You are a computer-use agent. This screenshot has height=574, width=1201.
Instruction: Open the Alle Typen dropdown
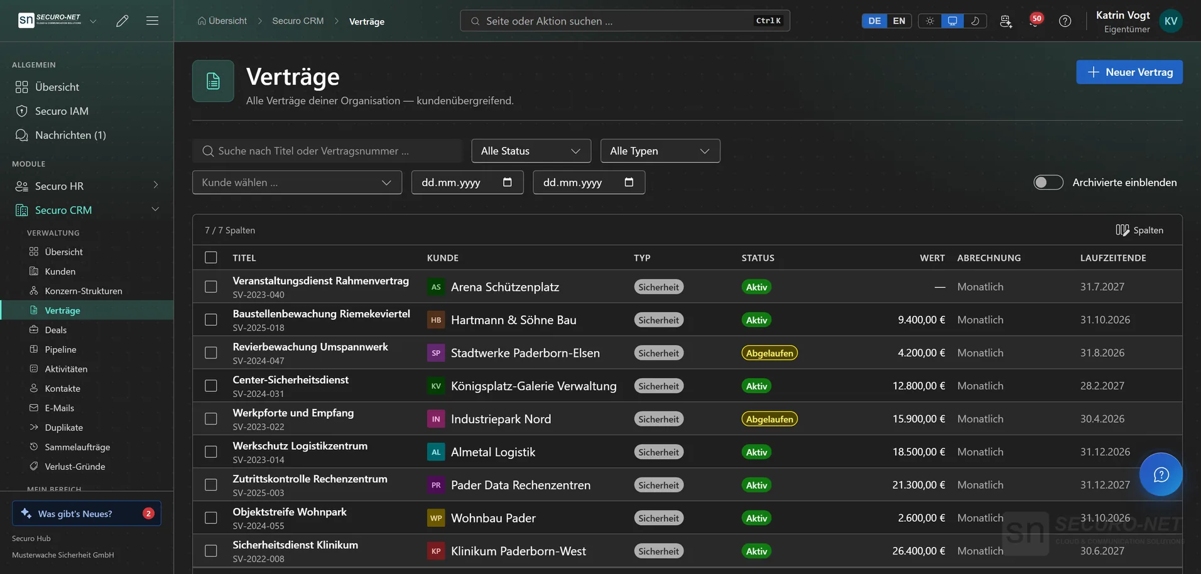660,151
